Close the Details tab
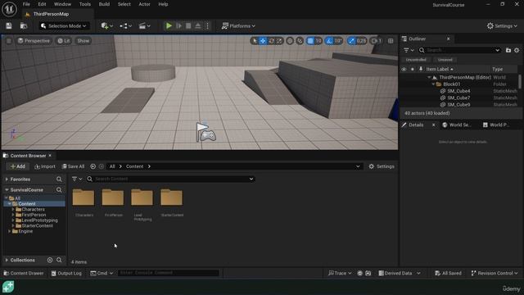Viewport: 524px width, 295px height. tap(433, 125)
